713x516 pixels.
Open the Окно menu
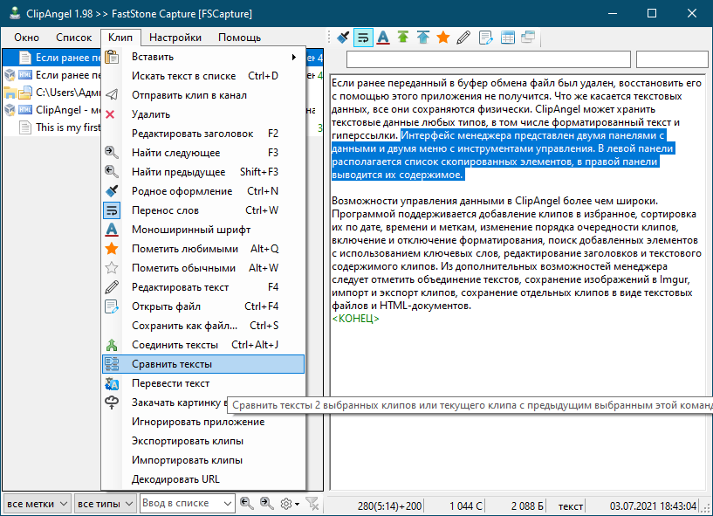tap(26, 38)
